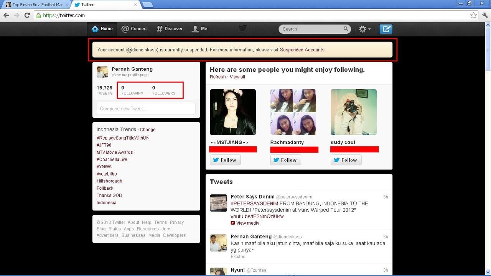Open the Privacy footer link
This screenshot has height=276, width=491.
pyautogui.click(x=177, y=222)
